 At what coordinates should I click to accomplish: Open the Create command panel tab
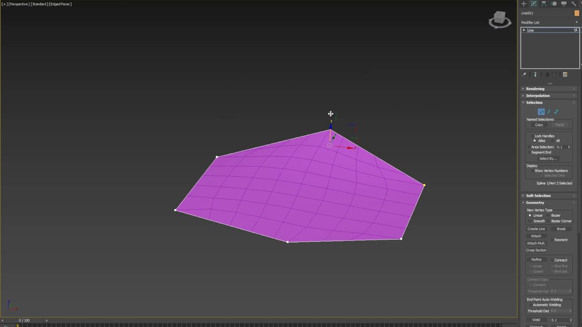(524, 4)
